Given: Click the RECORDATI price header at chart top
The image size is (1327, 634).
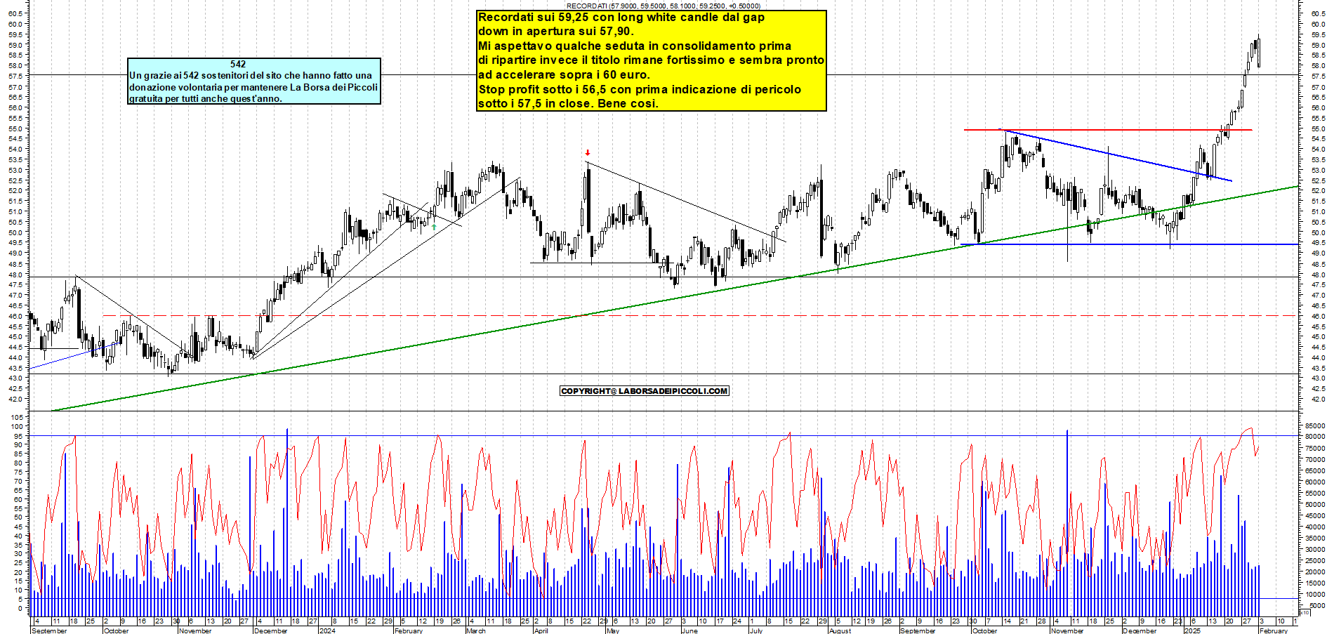Looking at the screenshot, I should [663, 6].
